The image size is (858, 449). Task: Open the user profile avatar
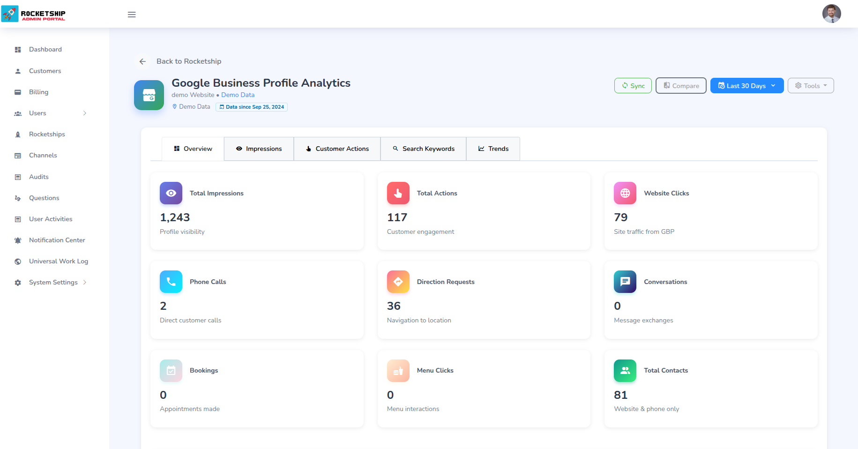point(831,14)
